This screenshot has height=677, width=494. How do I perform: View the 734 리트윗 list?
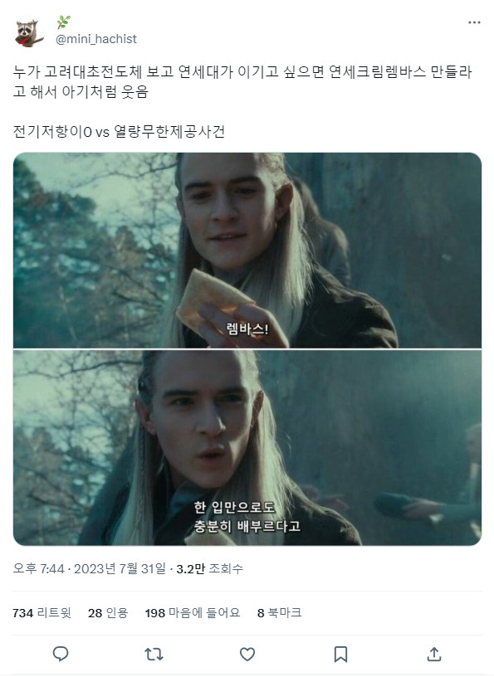coord(42,612)
